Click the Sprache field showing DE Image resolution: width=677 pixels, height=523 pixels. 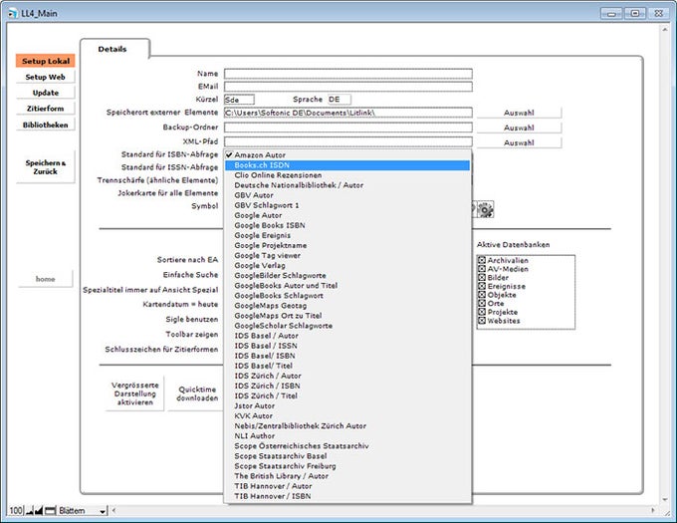(339, 100)
